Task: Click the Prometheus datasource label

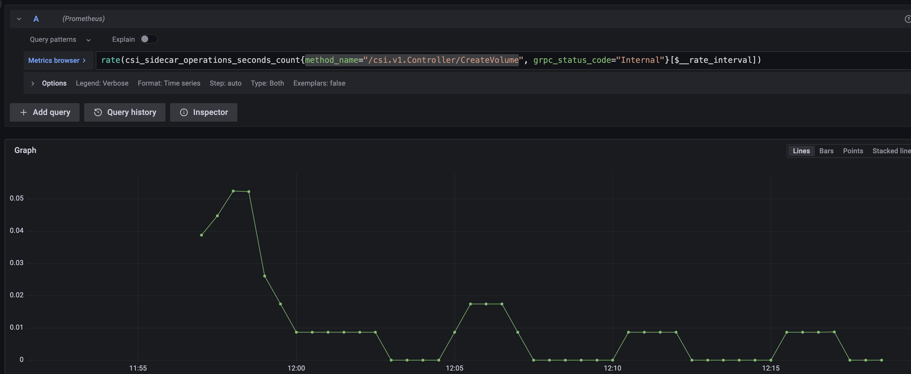Action: (84, 19)
